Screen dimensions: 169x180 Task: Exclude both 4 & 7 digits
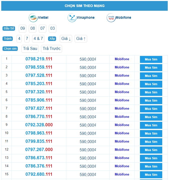tap(38, 39)
